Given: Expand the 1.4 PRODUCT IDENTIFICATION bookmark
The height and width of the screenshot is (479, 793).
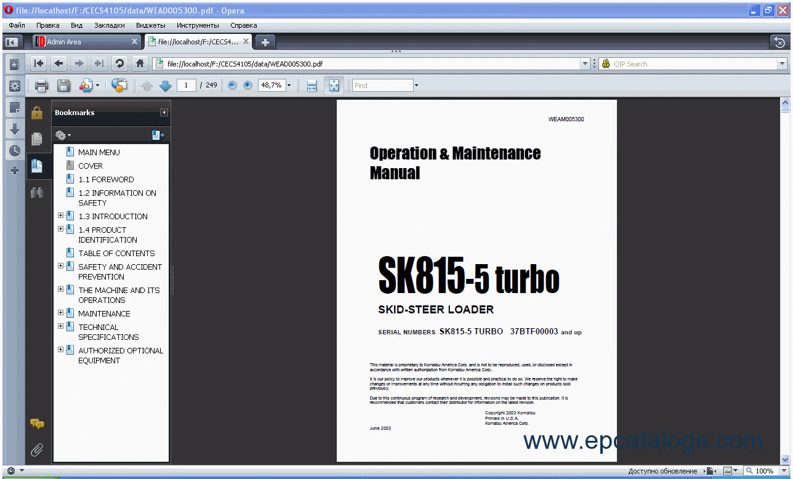Looking at the screenshot, I should 60,229.
